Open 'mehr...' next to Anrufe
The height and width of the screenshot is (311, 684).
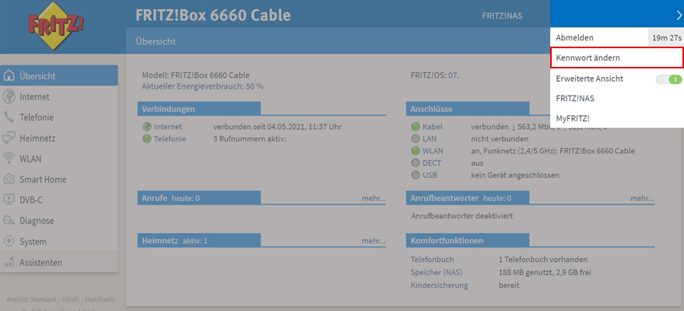(373, 198)
